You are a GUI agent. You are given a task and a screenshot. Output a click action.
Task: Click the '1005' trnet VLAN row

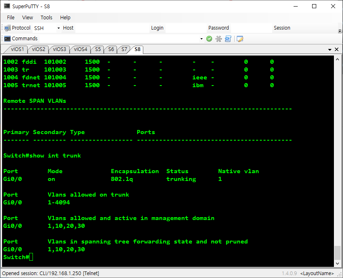[x=138, y=85]
